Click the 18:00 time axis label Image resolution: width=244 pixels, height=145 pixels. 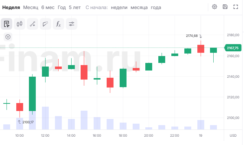pos(123,136)
